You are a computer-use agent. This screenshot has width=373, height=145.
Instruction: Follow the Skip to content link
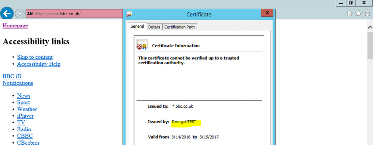coord(35,57)
